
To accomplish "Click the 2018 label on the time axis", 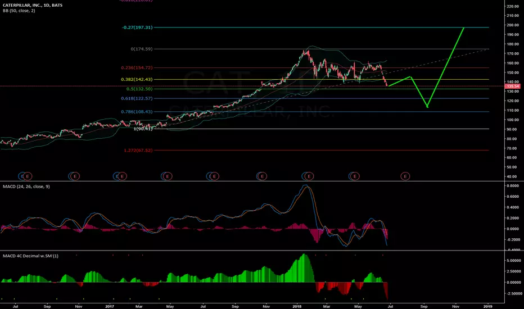I will point(297,306).
